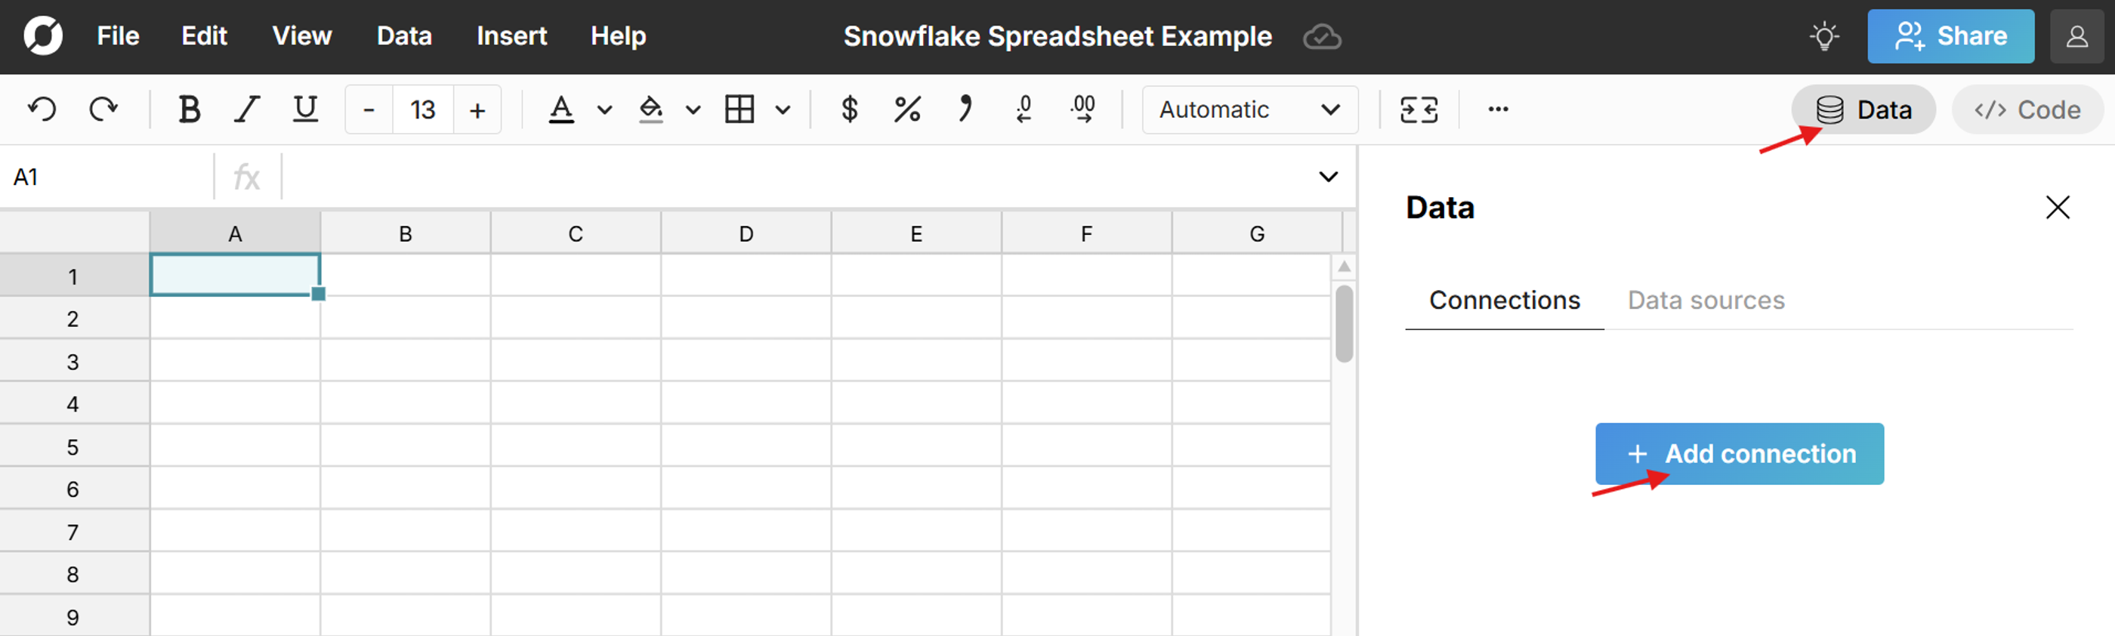Click the Share button
Image resolution: width=2115 pixels, height=636 pixels.
pyautogui.click(x=1952, y=36)
